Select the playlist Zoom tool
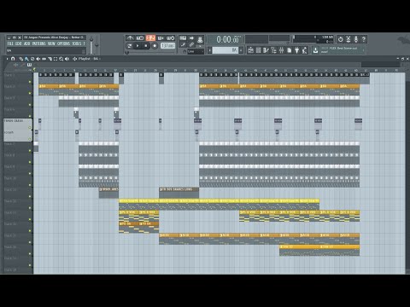 [x=61, y=59]
